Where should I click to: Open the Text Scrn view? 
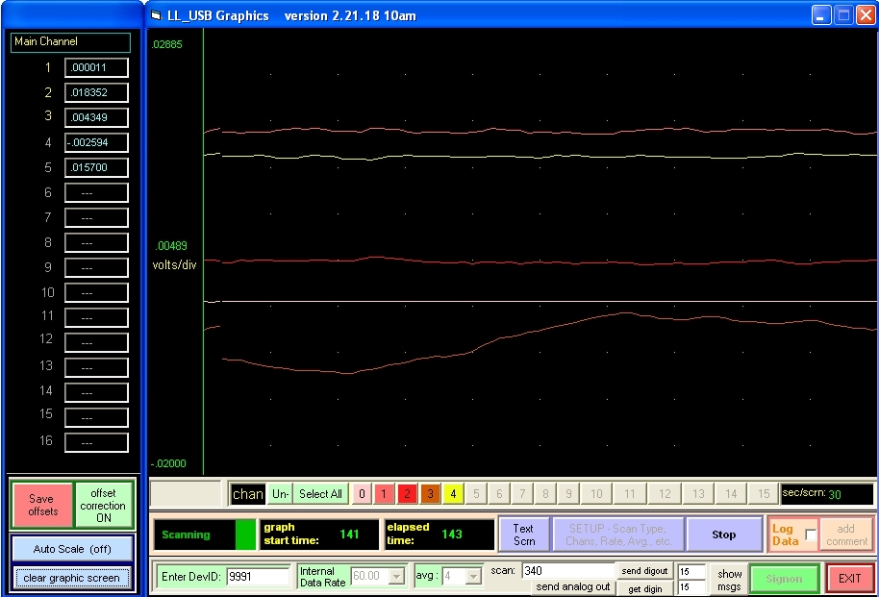pyautogui.click(x=523, y=535)
